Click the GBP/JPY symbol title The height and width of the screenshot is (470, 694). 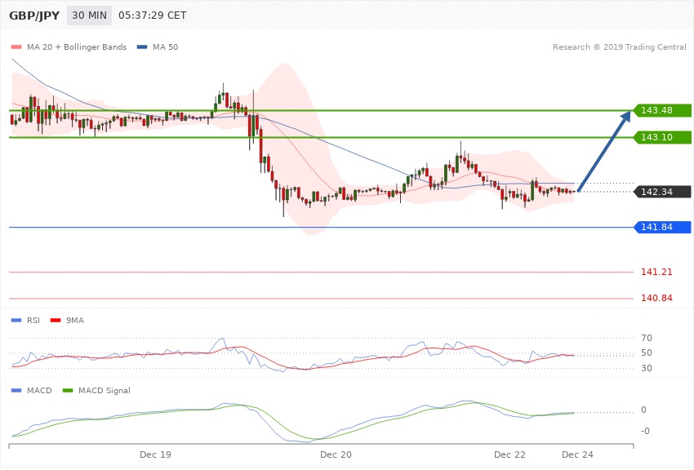32,16
